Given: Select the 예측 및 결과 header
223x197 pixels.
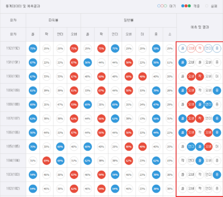Looking at the screenshot, I should tap(200, 27).
